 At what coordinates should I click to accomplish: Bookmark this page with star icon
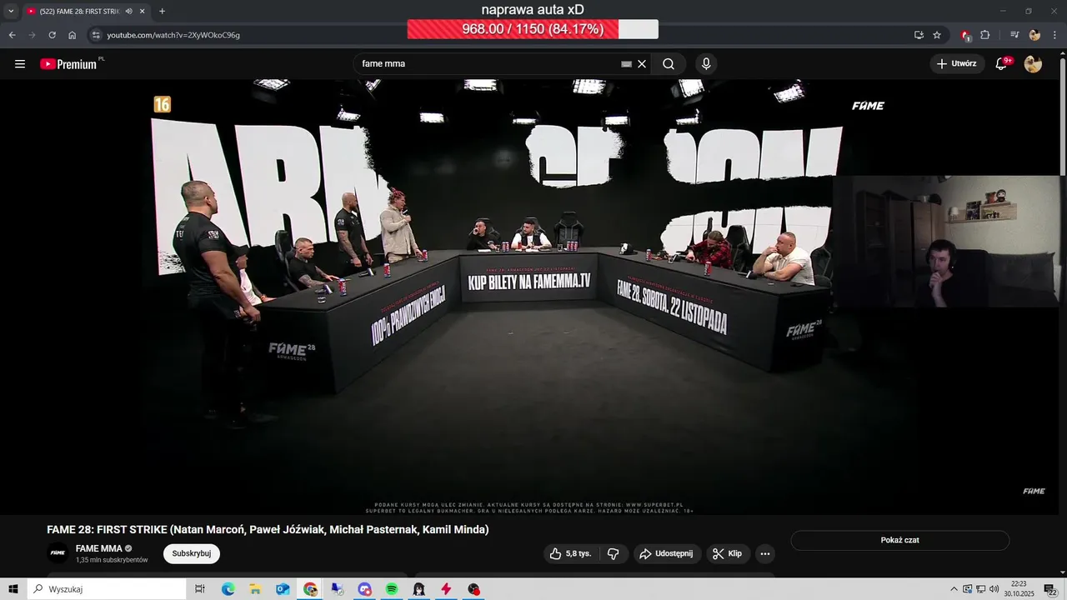(937, 35)
